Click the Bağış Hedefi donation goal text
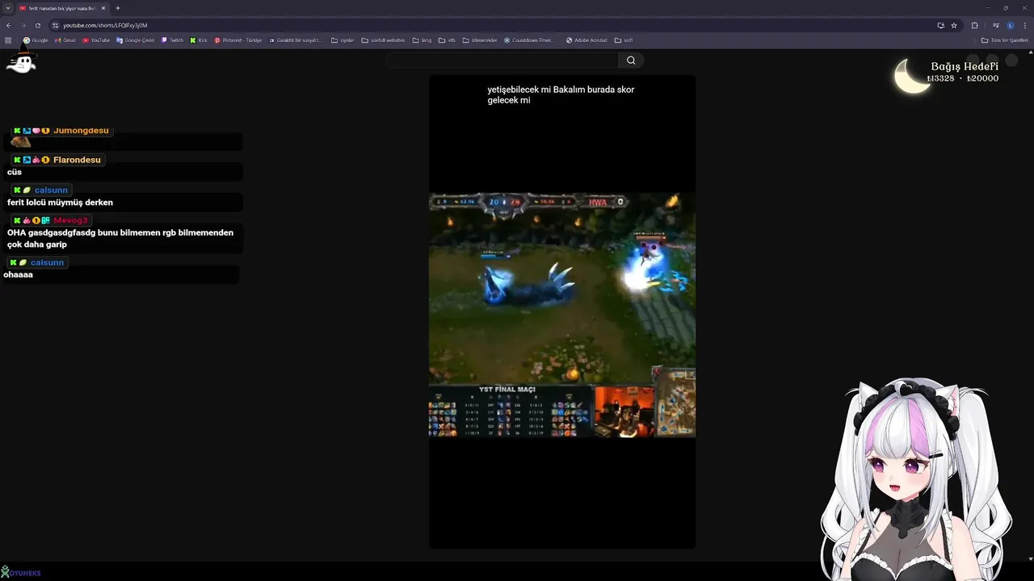1034x581 pixels. click(965, 66)
